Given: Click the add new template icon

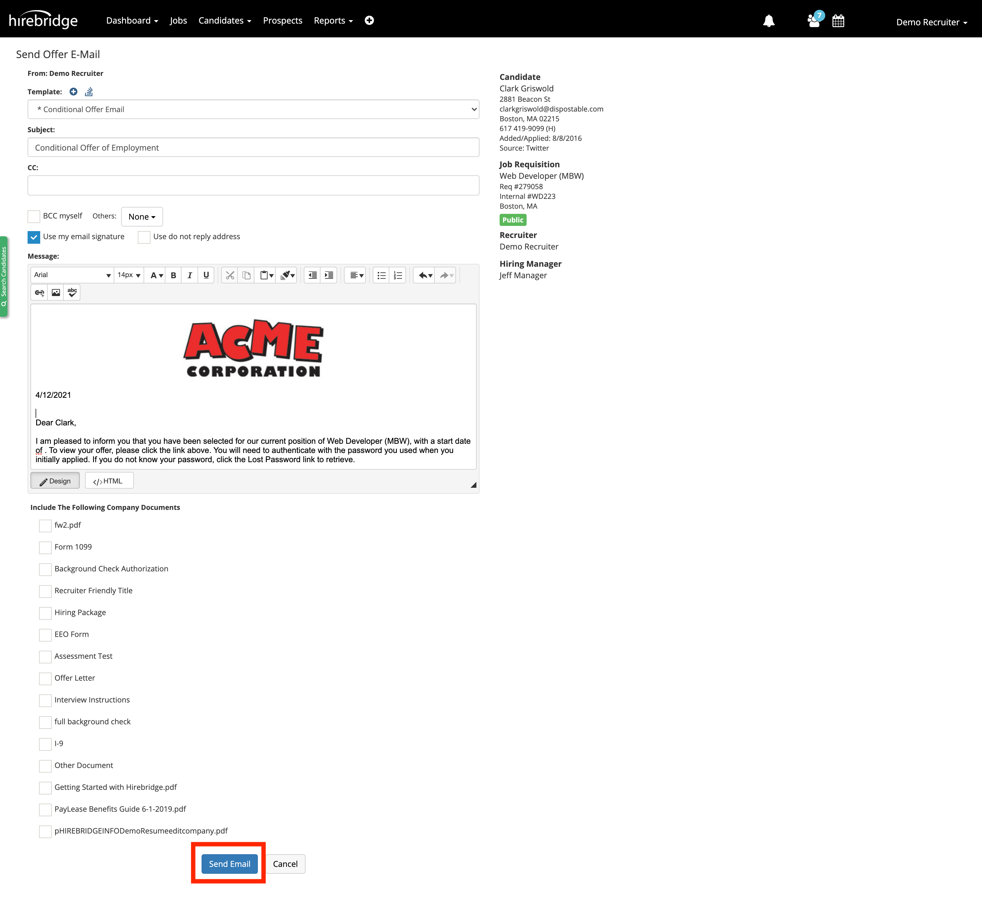Looking at the screenshot, I should tap(73, 91).
